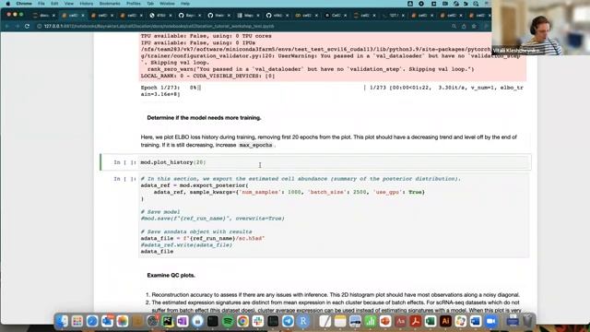Launch PyCharm from the dock
590x332 pixels.
(168, 321)
